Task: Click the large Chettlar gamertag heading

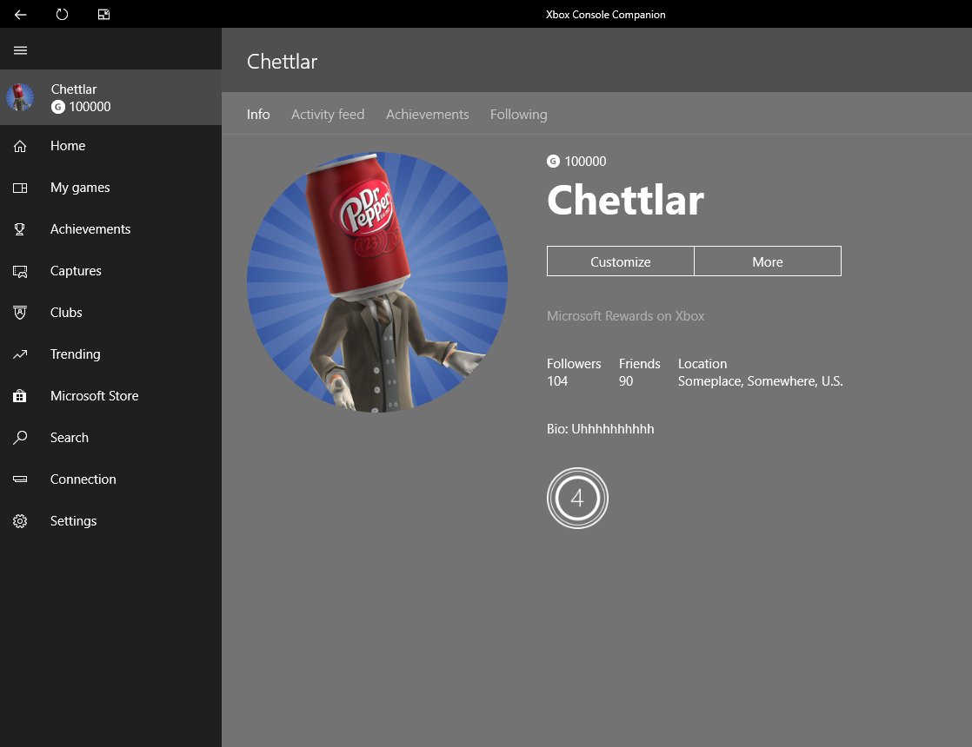Action: (625, 200)
